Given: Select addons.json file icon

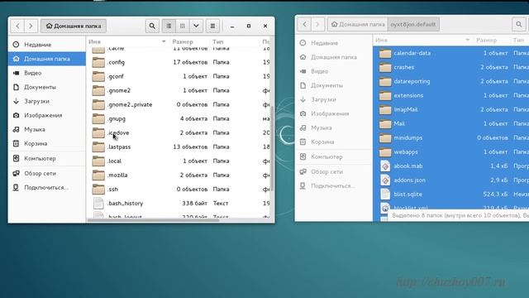Looking at the screenshot, I should (x=385, y=180).
